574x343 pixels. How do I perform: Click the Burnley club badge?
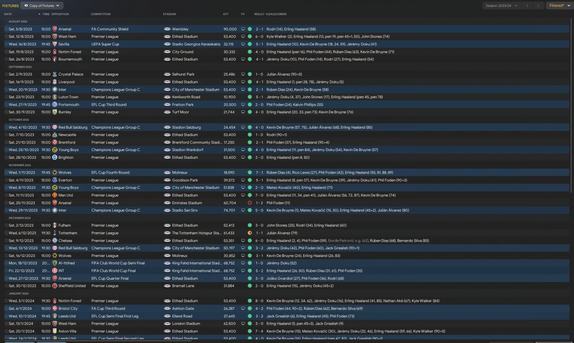[x=55, y=112]
